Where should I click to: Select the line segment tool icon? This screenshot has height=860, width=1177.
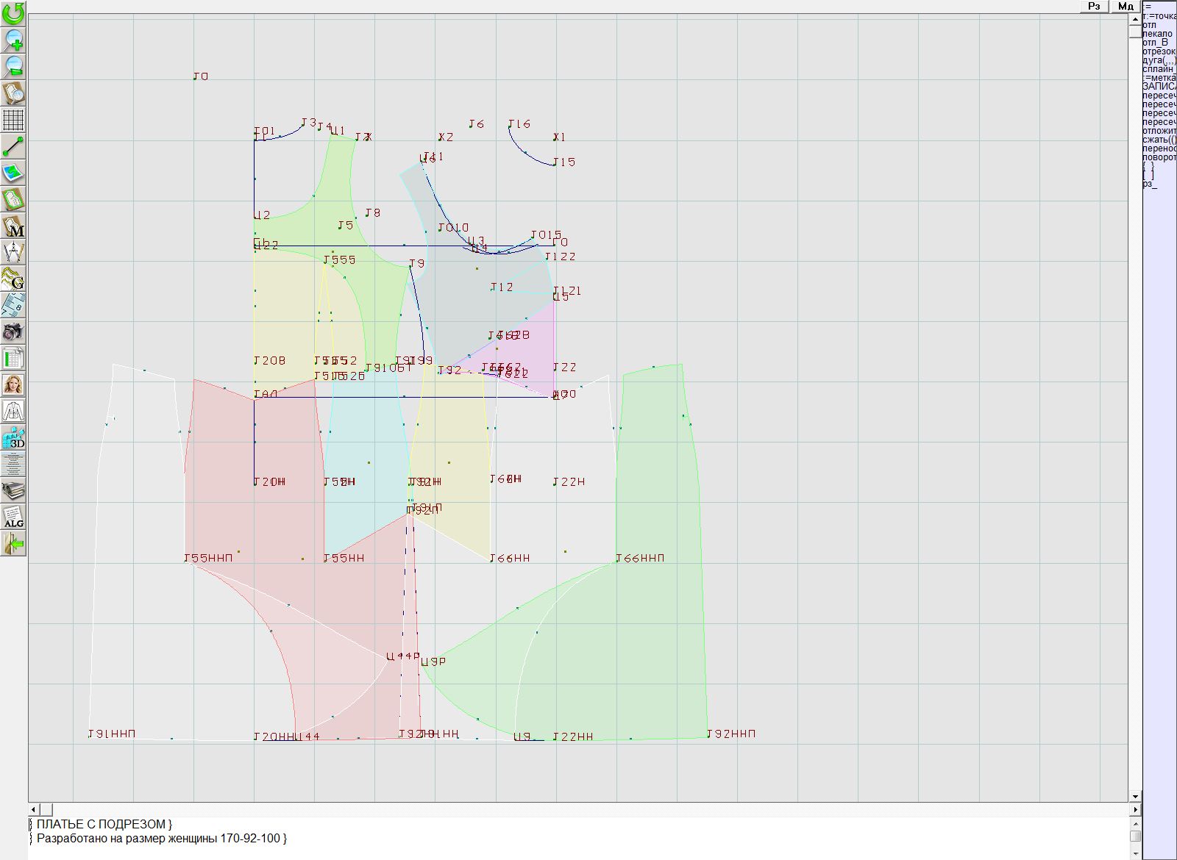coord(13,146)
